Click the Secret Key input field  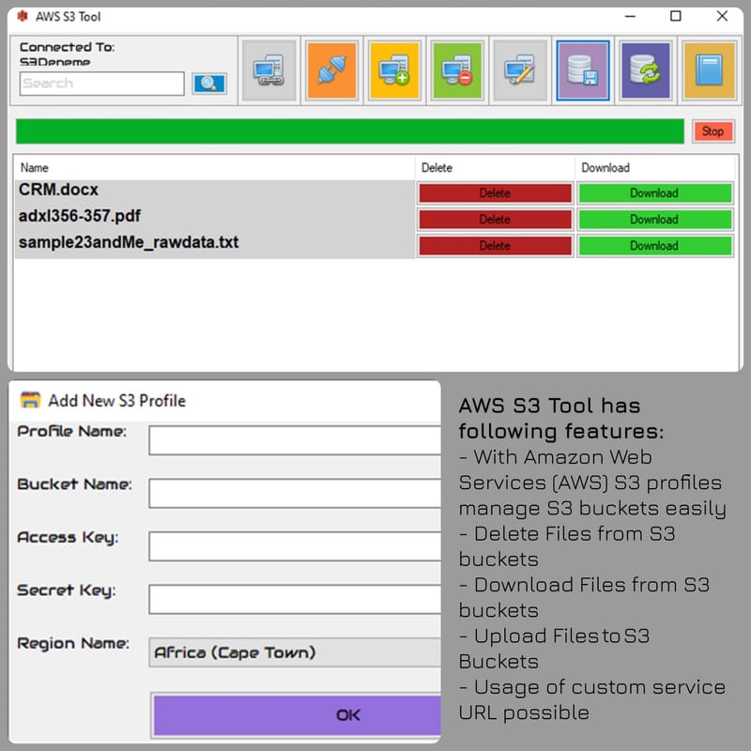point(295,599)
